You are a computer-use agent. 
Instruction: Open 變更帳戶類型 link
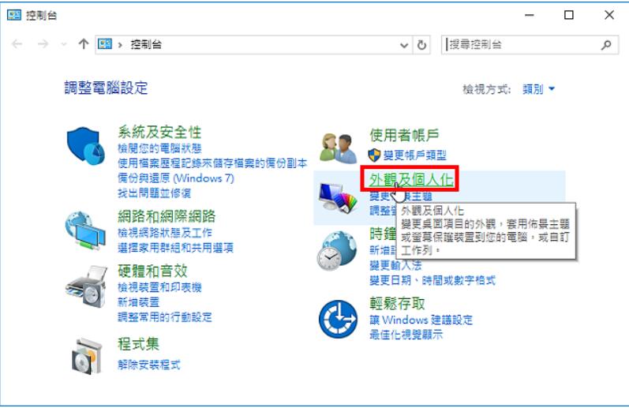(414, 155)
